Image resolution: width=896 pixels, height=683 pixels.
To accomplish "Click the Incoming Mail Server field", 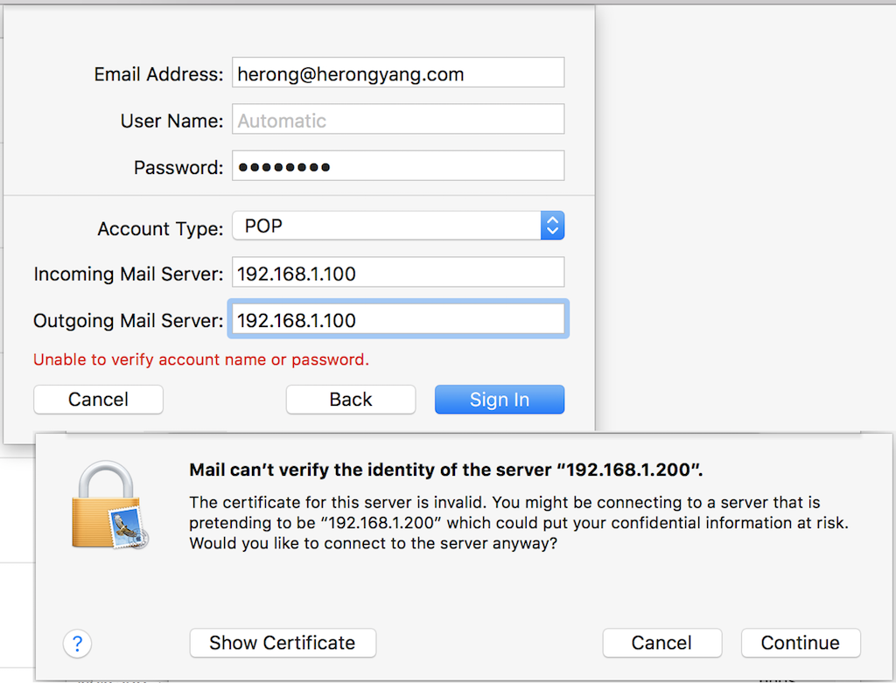I will 398,272.
